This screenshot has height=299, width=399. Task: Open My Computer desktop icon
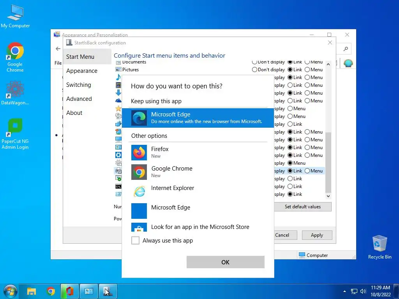[x=15, y=16]
